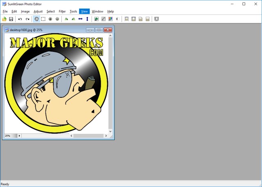The width and height of the screenshot is (262, 187).
Task: Click the document's horizontal scrollbar right arrow
Action: [x=106, y=135]
